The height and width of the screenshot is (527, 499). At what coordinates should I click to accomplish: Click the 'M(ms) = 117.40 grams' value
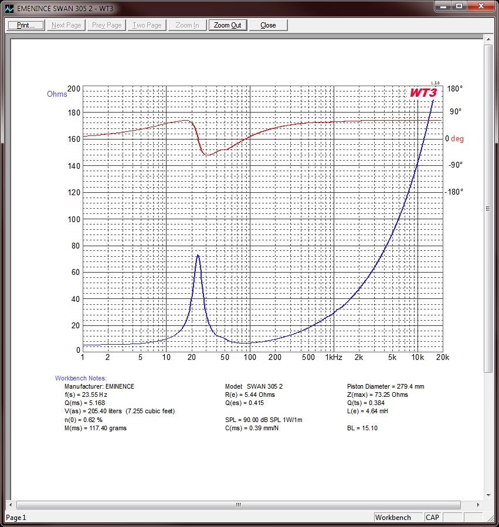click(96, 428)
